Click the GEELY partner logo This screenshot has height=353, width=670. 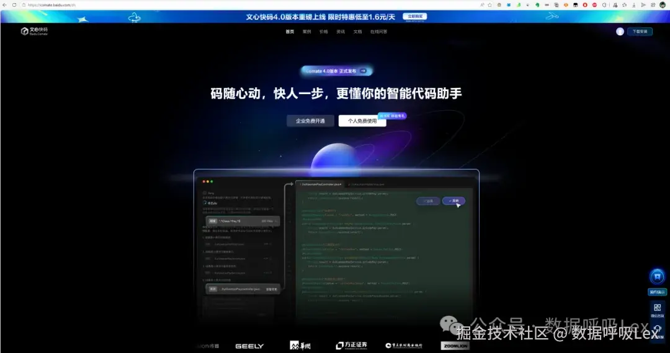coord(249,346)
